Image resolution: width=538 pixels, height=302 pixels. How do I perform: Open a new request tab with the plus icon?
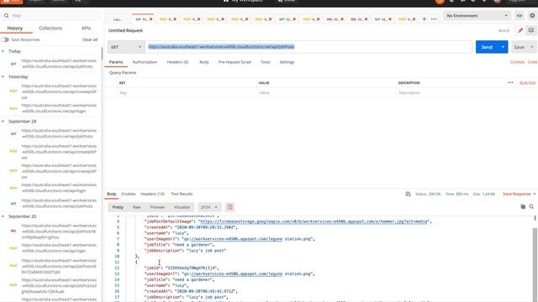coord(424,19)
